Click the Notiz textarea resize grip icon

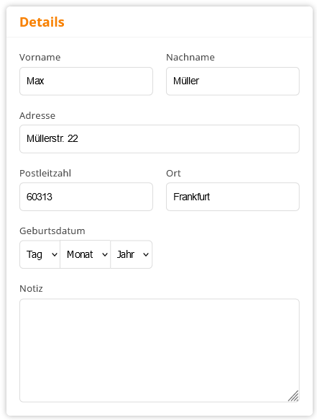[293, 396]
